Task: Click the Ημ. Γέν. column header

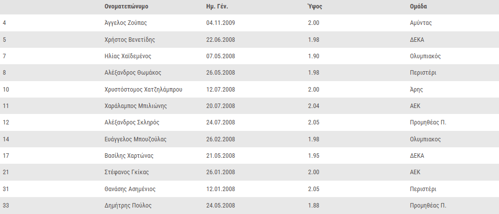Action: pyautogui.click(x=217, y=6)
